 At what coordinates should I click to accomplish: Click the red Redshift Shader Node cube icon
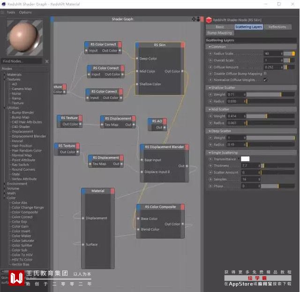point(209,20)
